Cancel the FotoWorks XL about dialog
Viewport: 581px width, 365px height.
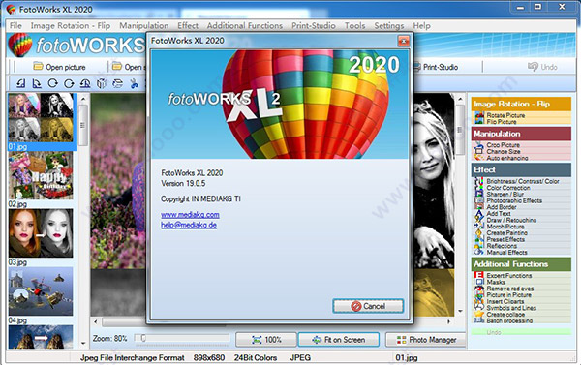pos(368,306)
